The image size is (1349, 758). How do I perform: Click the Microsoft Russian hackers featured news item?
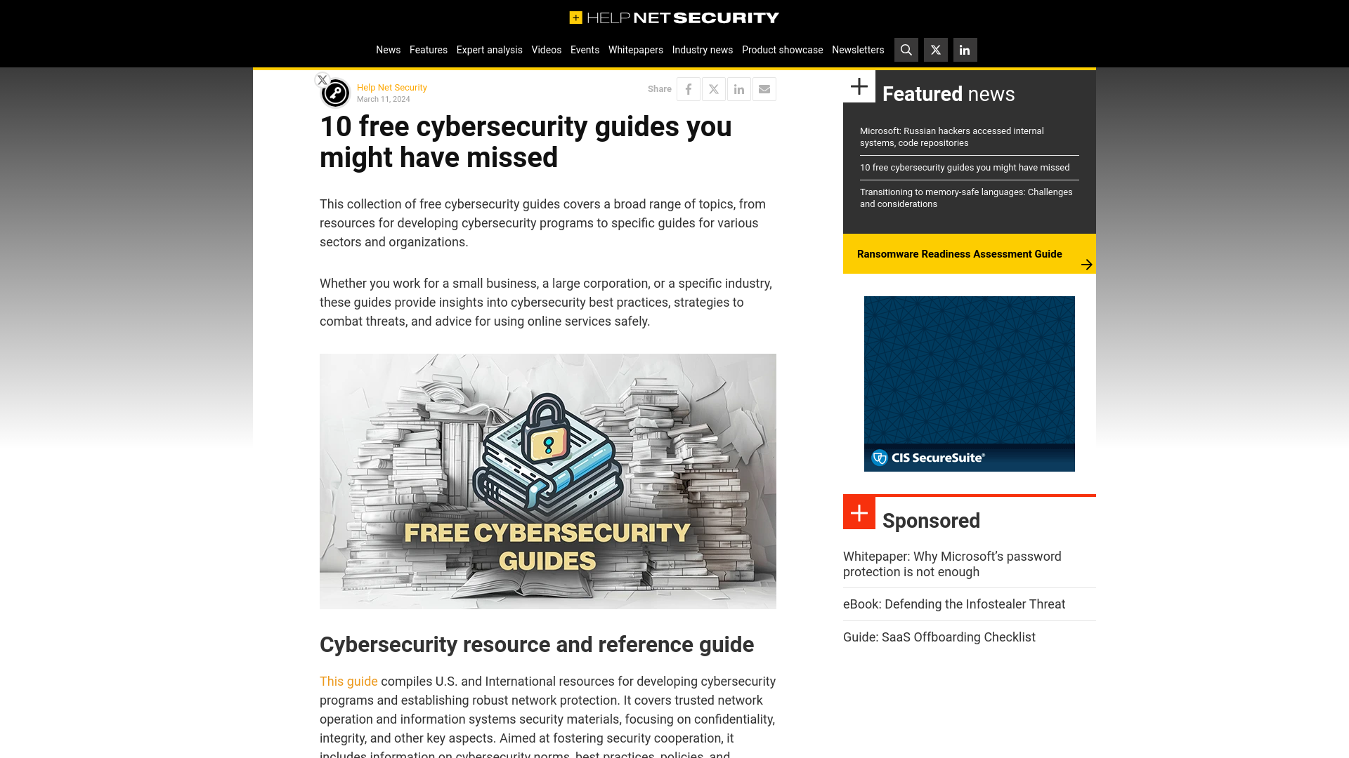coord(951,136)
